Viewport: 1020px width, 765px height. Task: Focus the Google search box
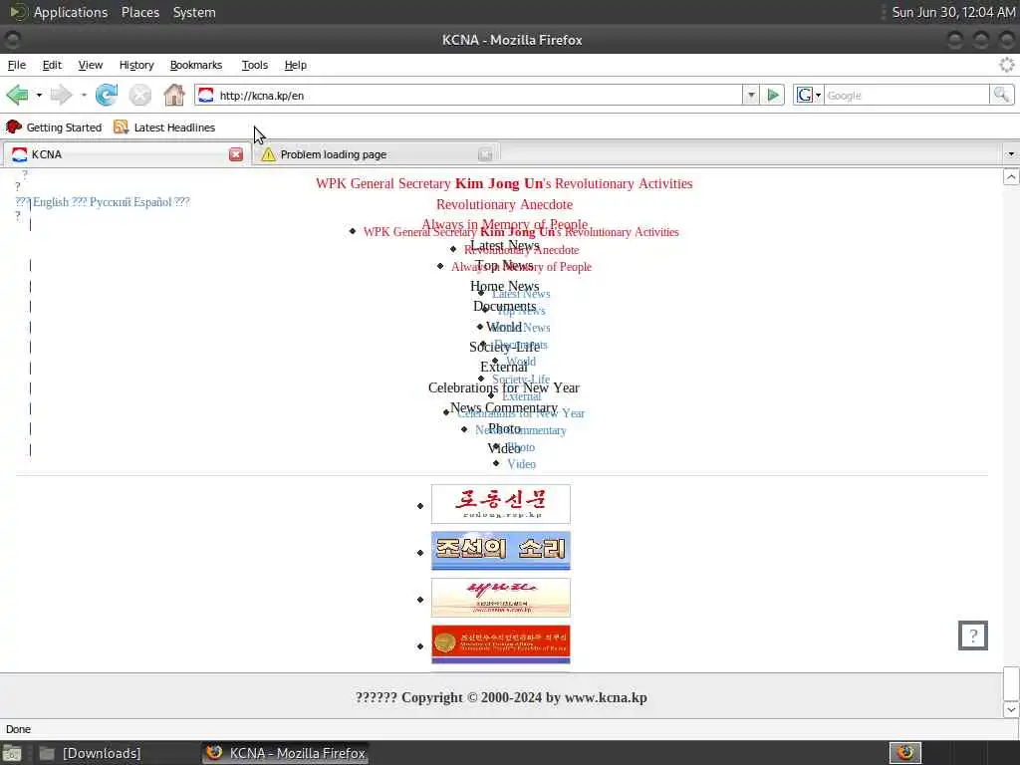[x=906, y=95]
